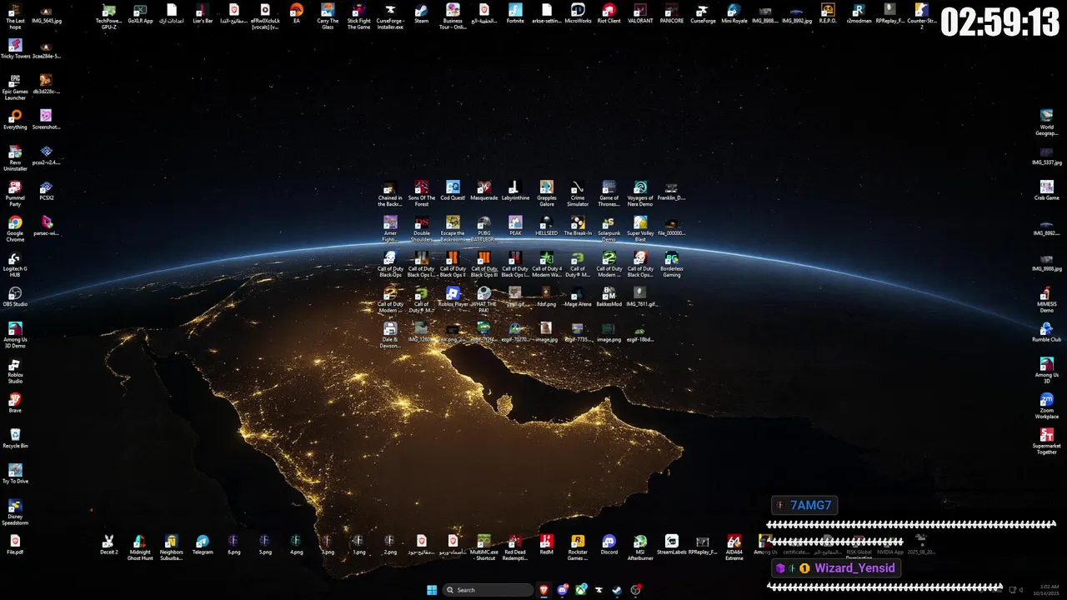Select the MicroWorks desktop icon
Viewport: 1067px width, 600px height.
tap(578, 13)
